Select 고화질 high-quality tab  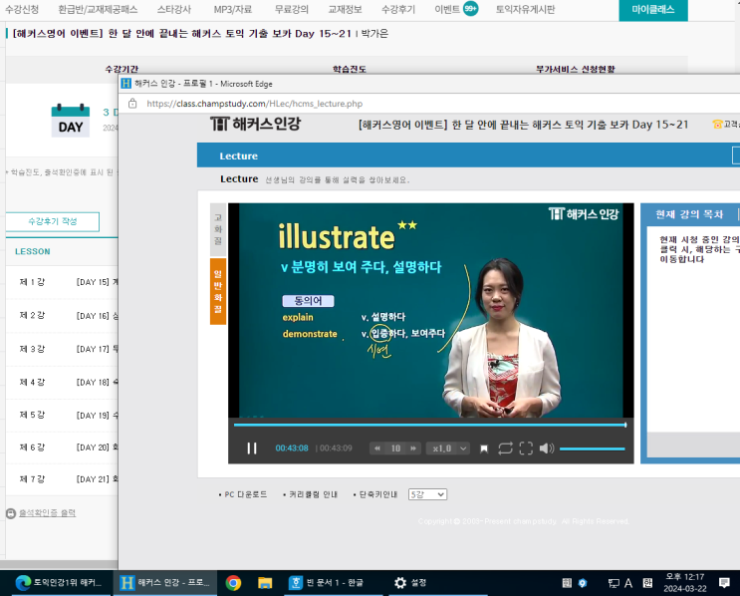[x=218, y=229]
